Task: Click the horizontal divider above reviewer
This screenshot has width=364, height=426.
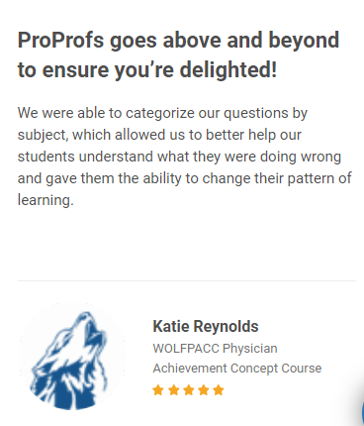Action: (187, 280)
